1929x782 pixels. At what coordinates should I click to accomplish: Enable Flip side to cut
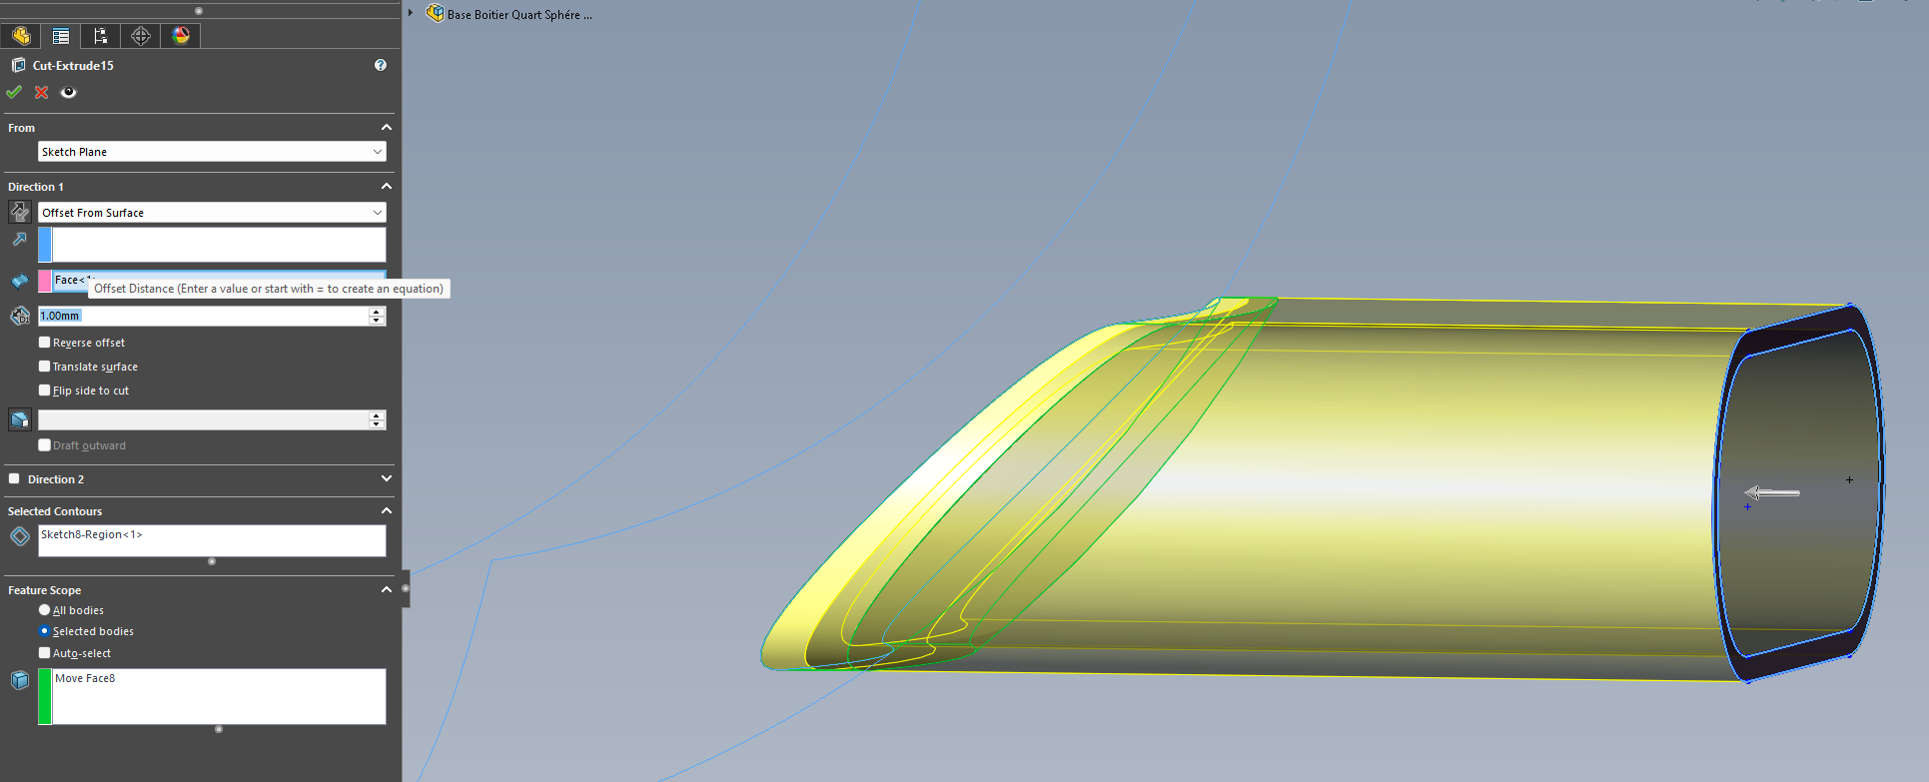(x=45, y=391)
